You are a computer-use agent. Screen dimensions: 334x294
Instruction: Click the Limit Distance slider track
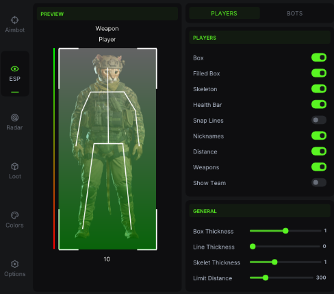[281, 278]
